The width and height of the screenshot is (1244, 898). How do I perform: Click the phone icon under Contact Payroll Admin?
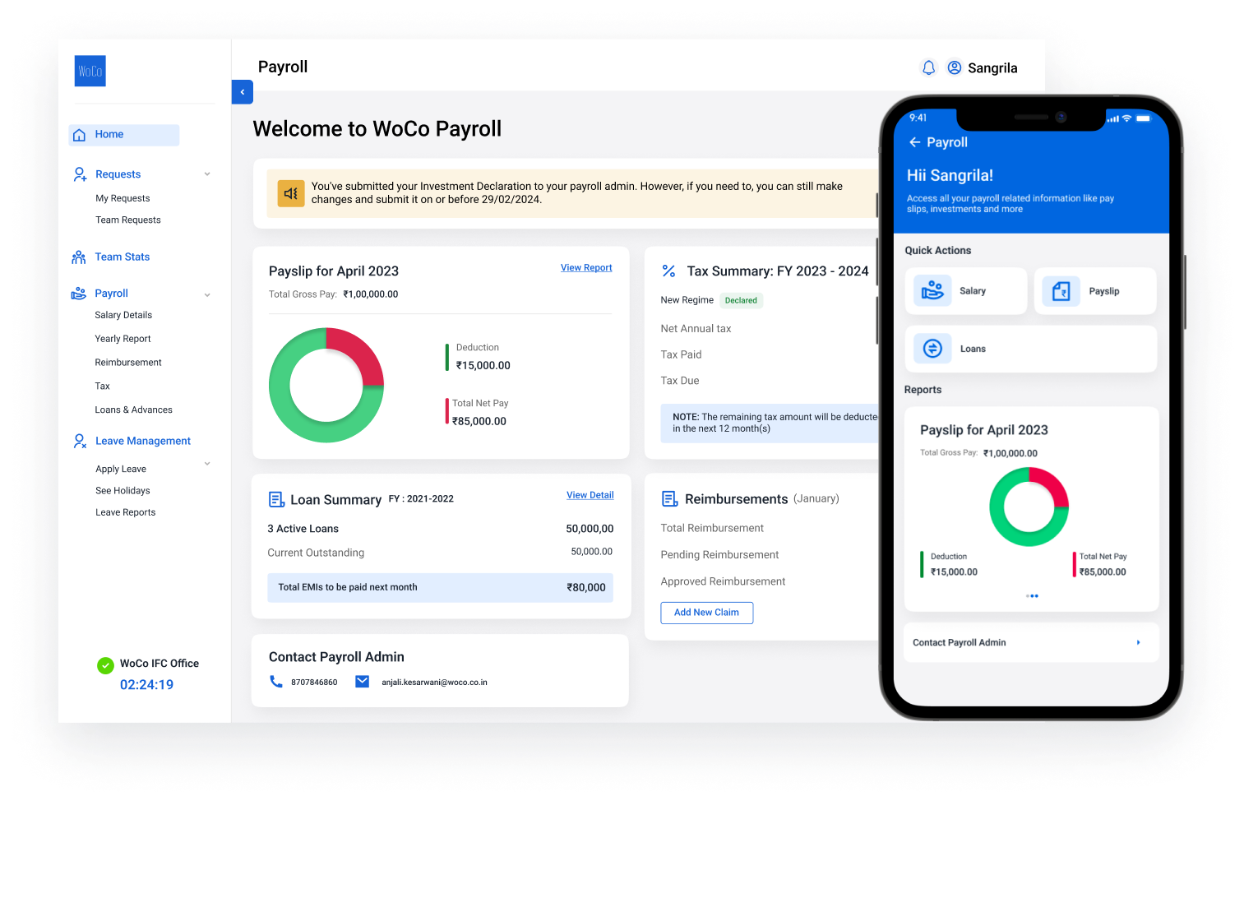(x=276, y=682)
